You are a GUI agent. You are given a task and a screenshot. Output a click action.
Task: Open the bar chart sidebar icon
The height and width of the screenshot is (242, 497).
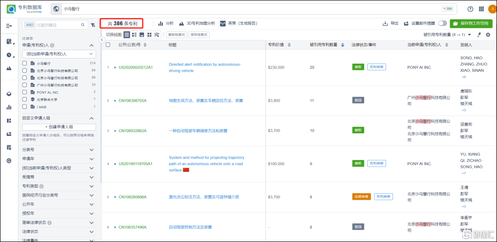(9, 107)
